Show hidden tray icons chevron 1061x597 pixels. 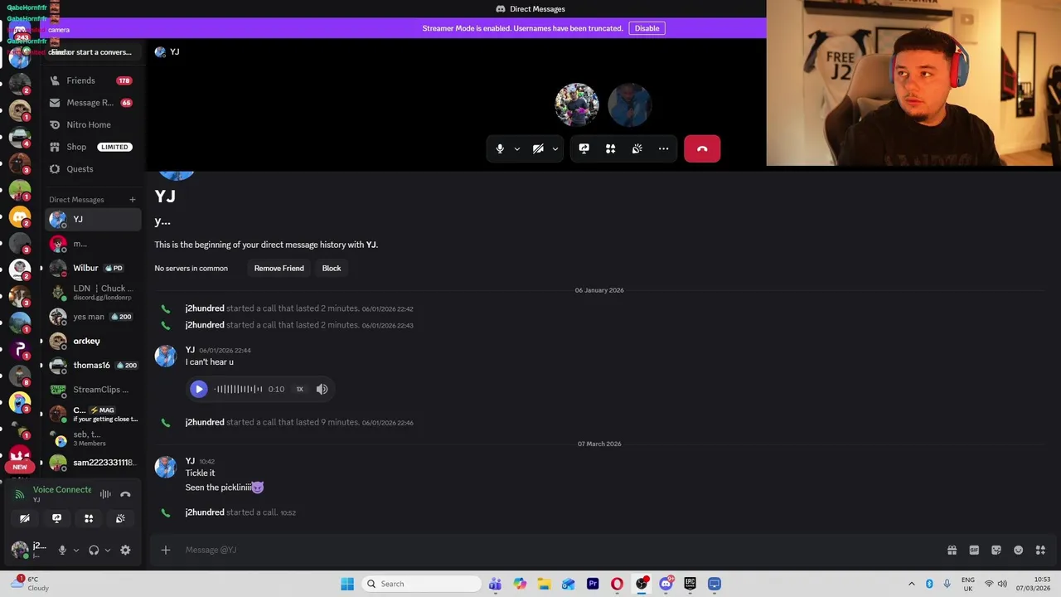(912, 584)
